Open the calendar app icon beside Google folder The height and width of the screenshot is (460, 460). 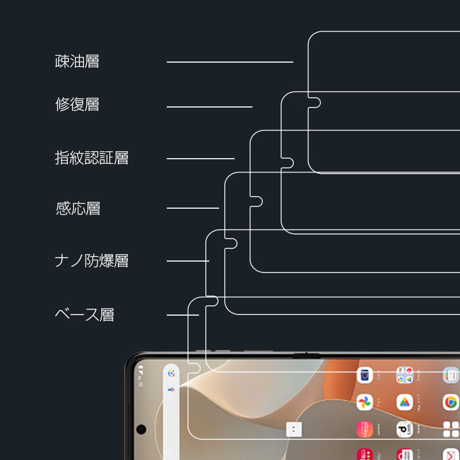pyautogui.click(x=451, y=375)
